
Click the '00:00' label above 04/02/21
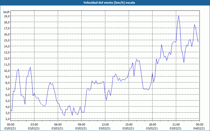tap(200, 125)
